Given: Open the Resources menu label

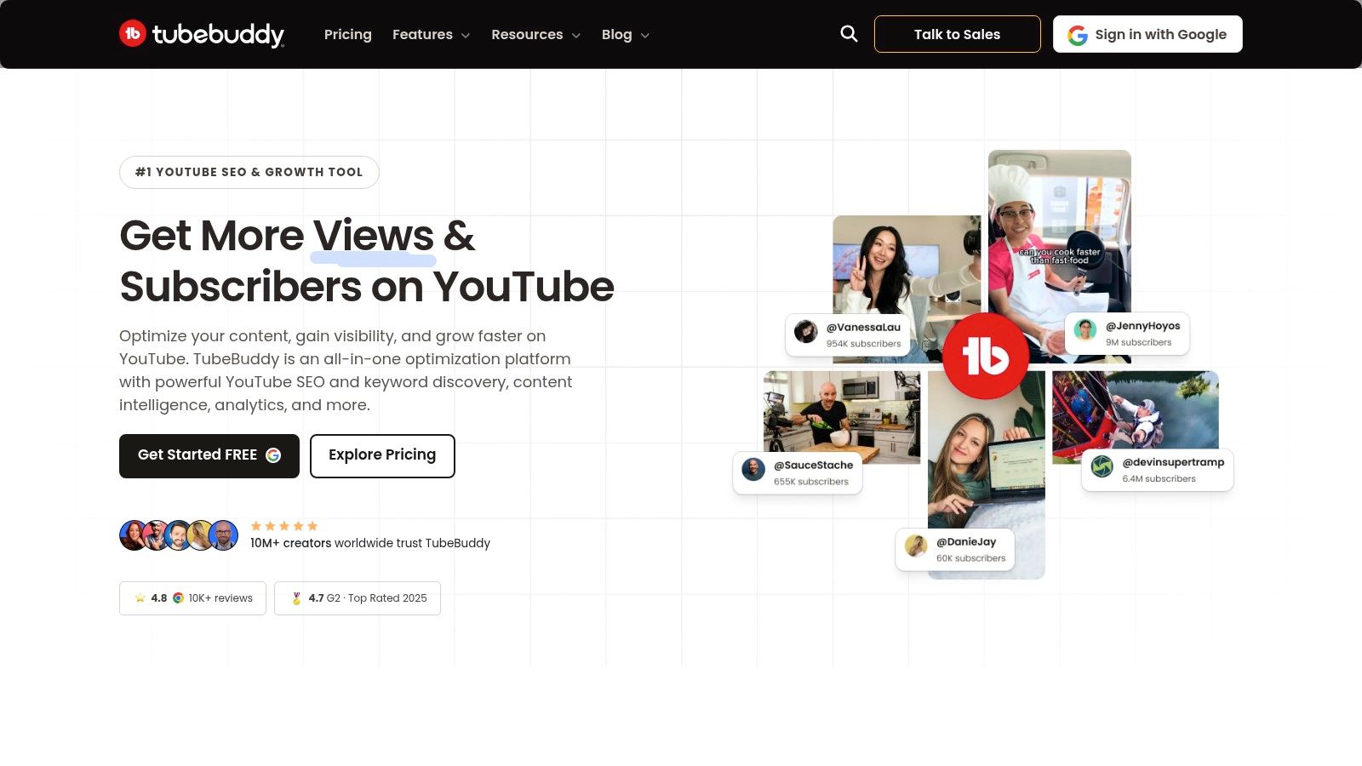Looking at the screenshot, I should [x=527, y=34].
